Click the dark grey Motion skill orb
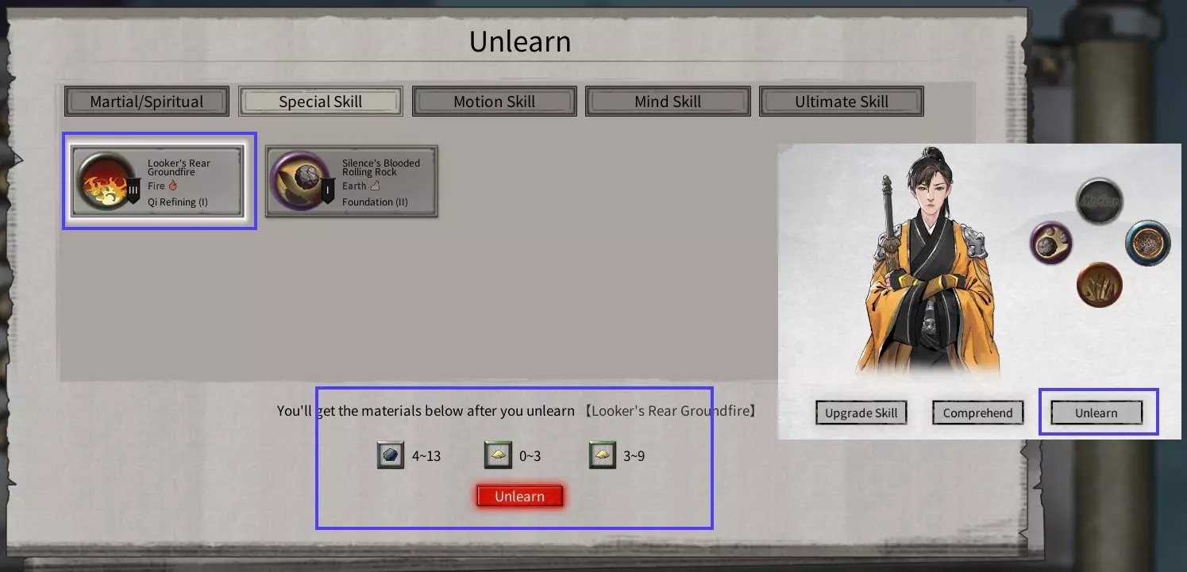1187x572 pixels. 1100,202
